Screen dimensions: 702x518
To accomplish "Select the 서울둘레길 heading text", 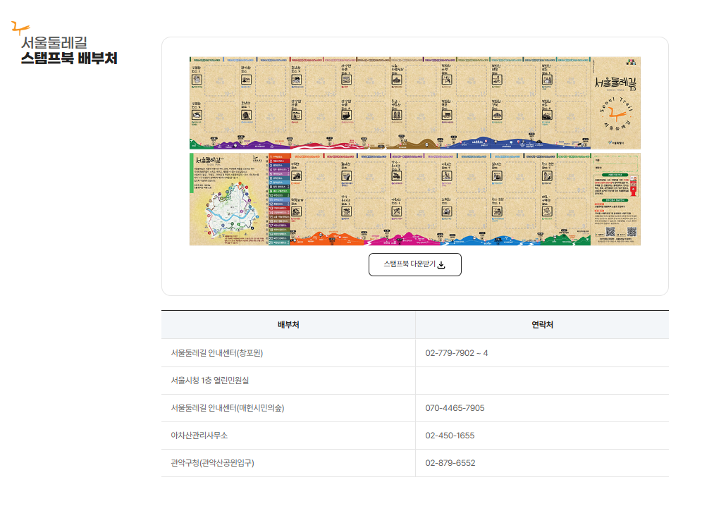I will [x=54, y=42].
